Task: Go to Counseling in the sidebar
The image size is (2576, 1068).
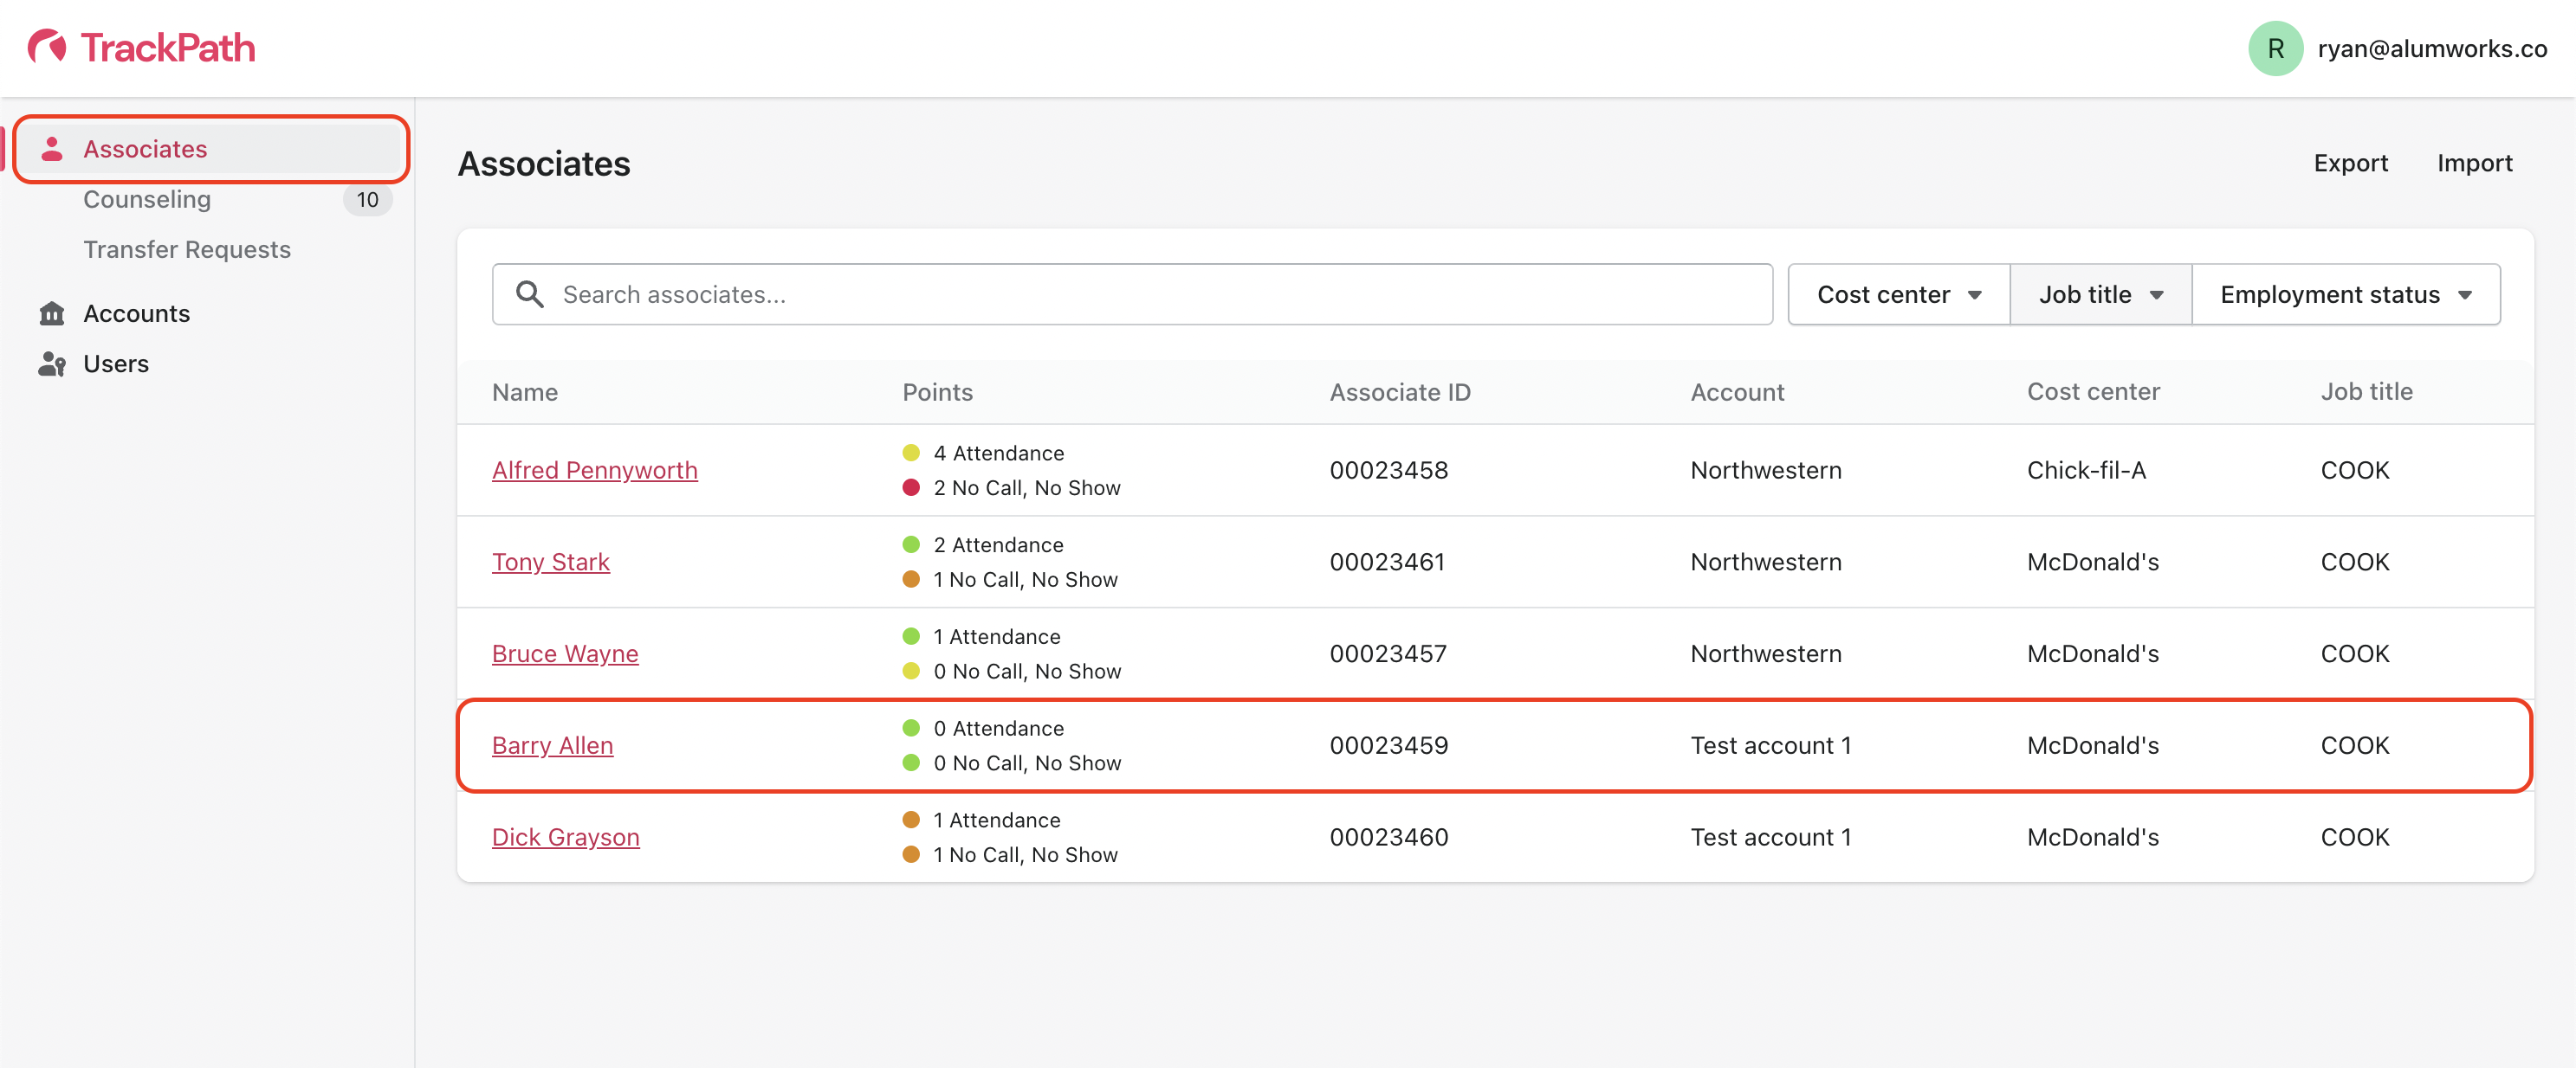Action: pos(147,200)
